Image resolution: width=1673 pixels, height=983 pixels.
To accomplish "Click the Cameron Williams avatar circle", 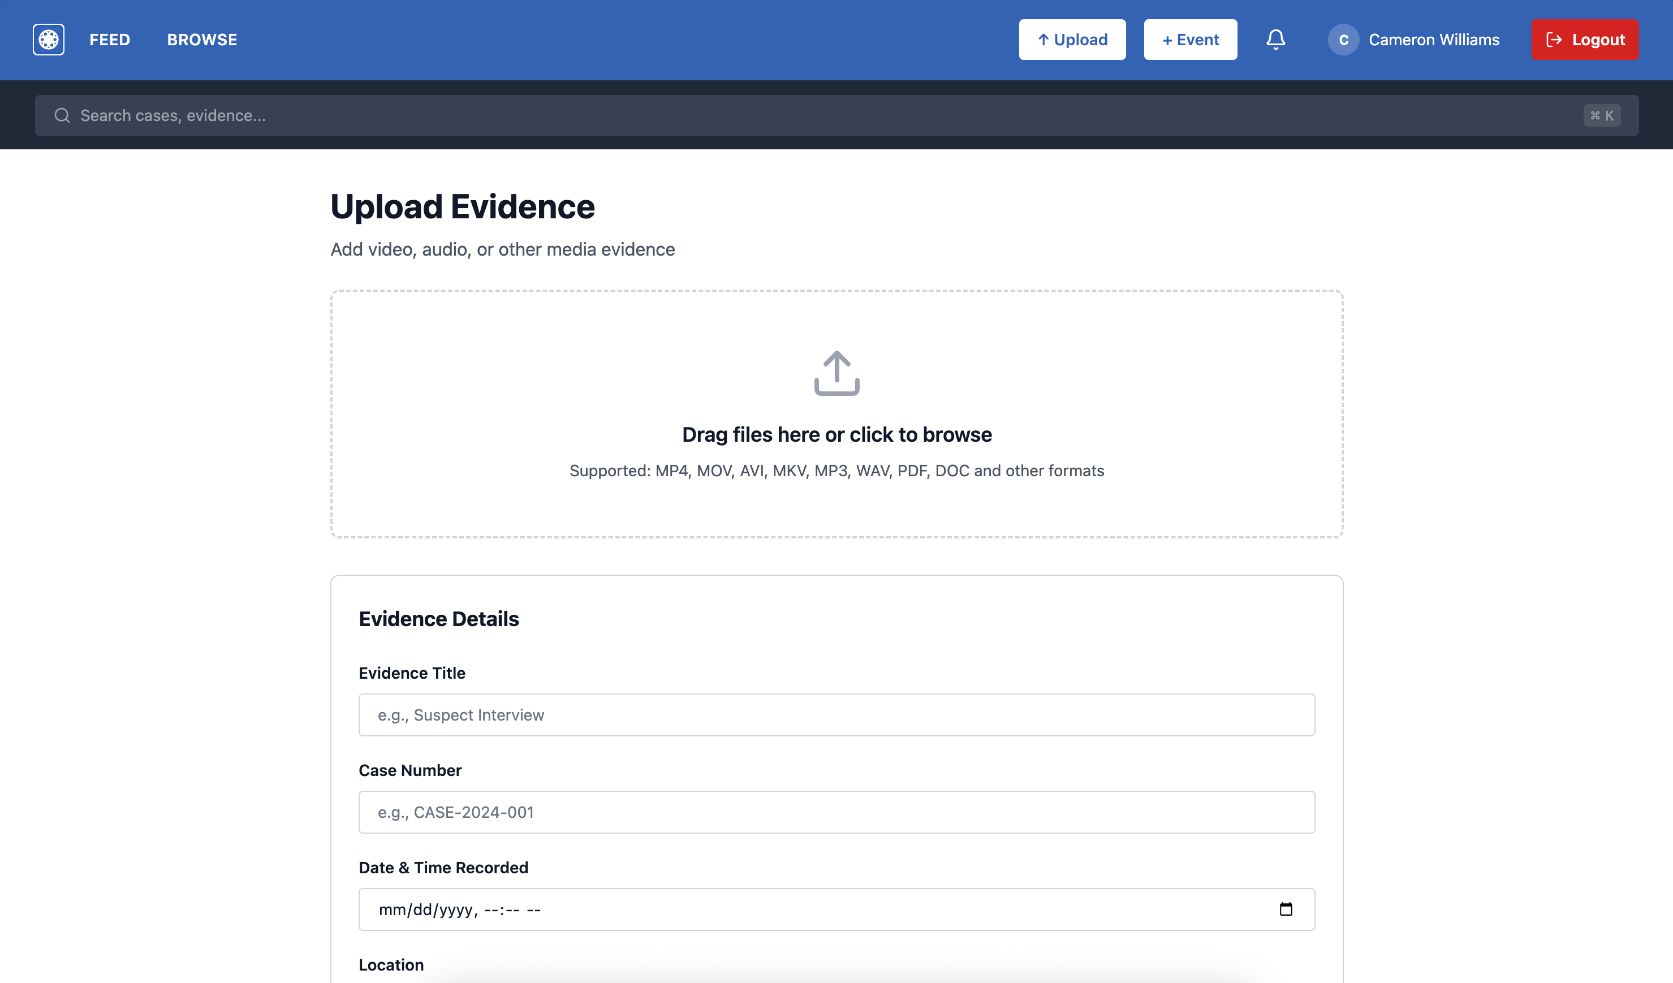I will [x=1344, y=39].
